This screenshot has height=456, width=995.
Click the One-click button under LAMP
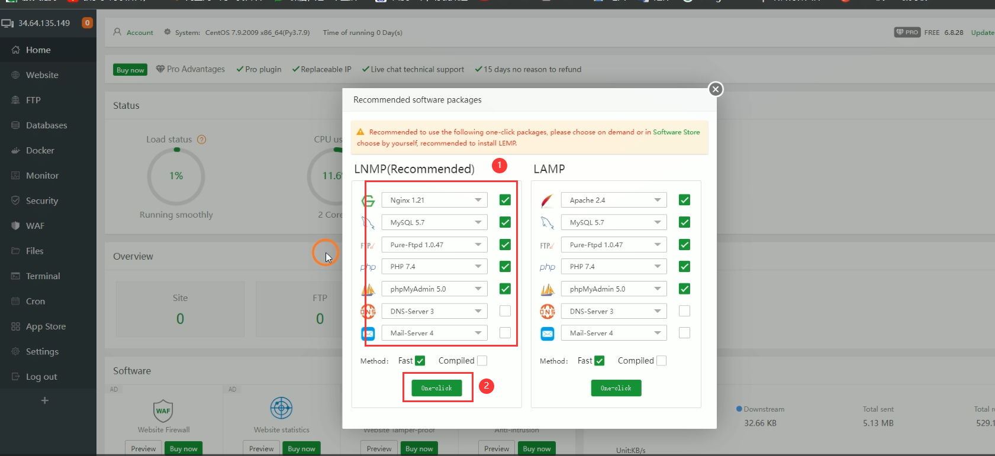click(616, 388)
